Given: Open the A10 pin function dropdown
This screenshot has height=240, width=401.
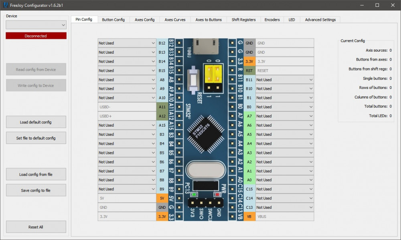Looking at the screenshot, I should tap(127, 98).
